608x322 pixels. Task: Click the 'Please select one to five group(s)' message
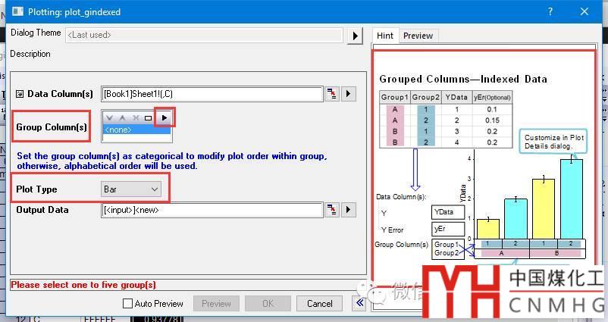(83, 285)
